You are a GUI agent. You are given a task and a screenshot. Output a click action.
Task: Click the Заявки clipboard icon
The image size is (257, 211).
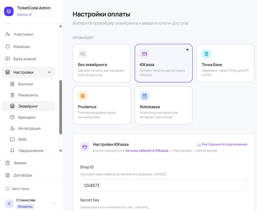[x=7, y=163]
